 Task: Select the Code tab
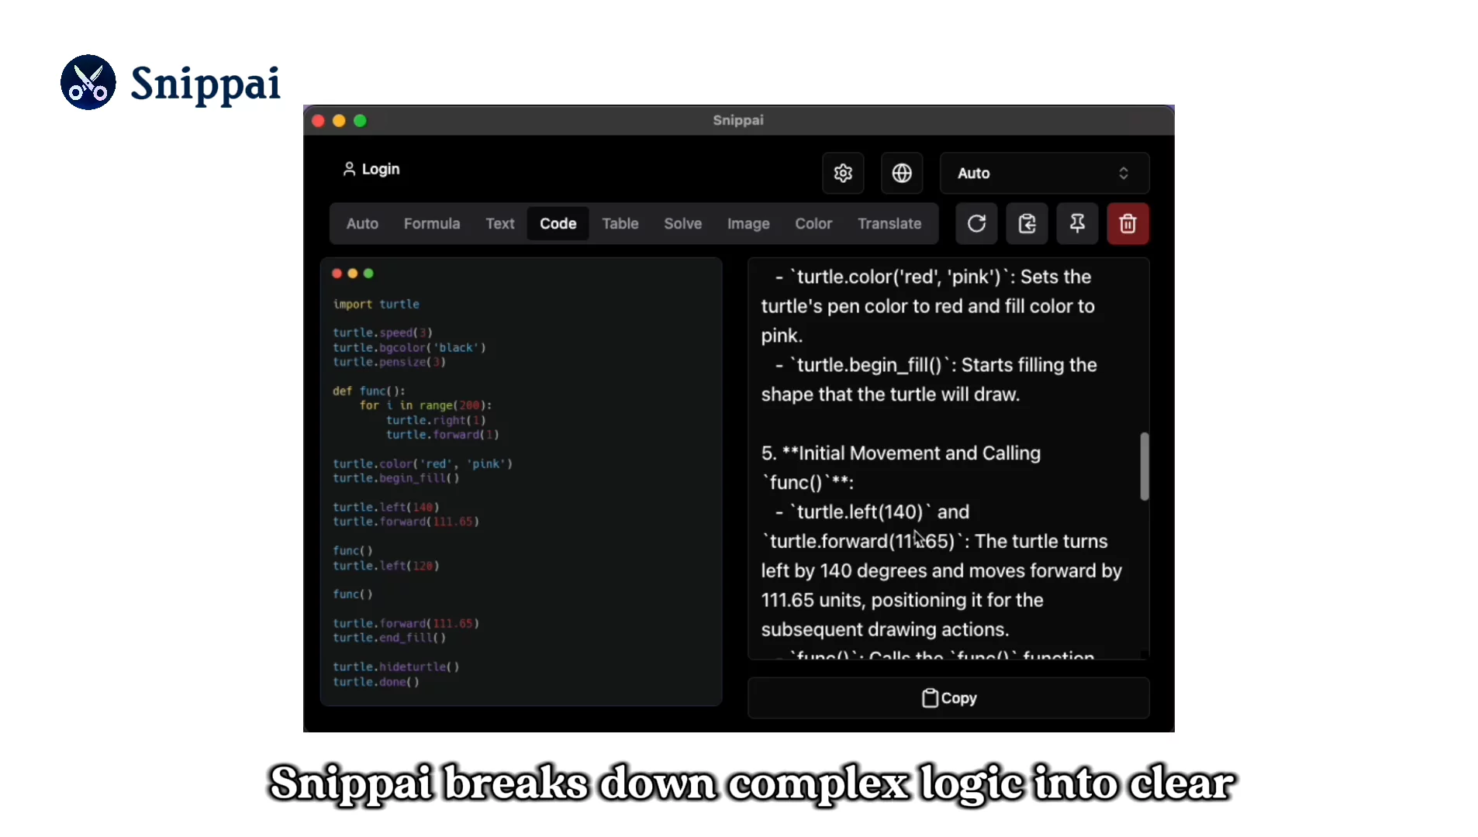558,224
